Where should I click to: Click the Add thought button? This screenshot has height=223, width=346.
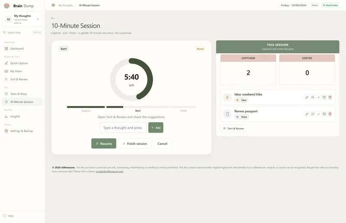tap(156, 128)
